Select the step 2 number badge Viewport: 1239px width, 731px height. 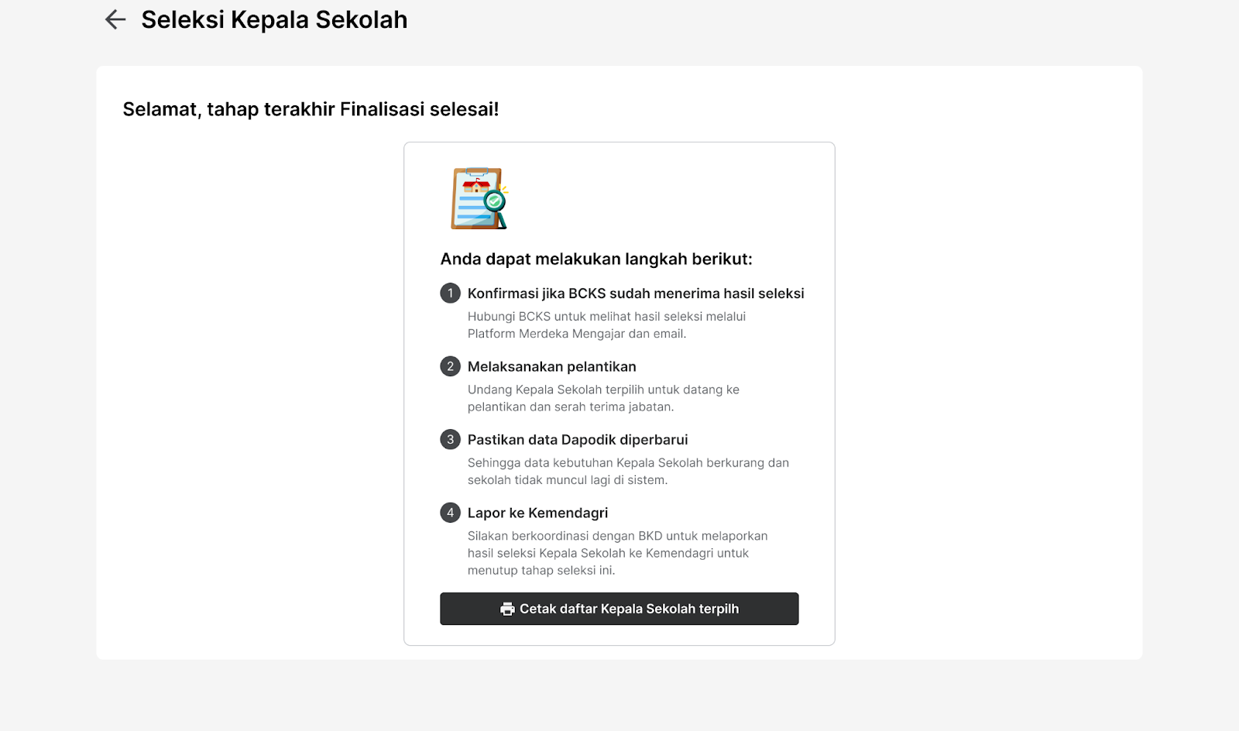(x=450, y=366)
